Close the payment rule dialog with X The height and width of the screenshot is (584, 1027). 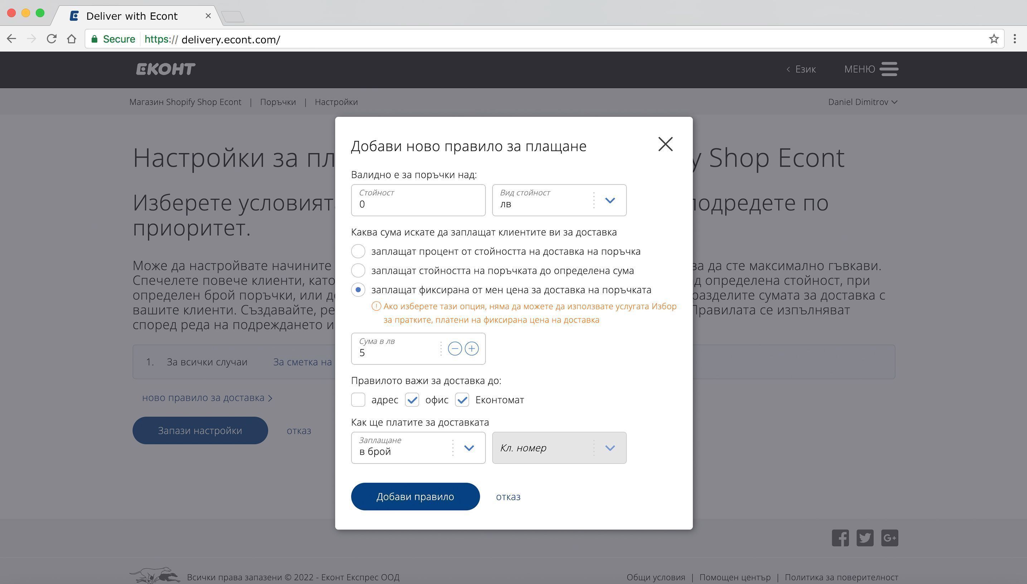[665, 144]
